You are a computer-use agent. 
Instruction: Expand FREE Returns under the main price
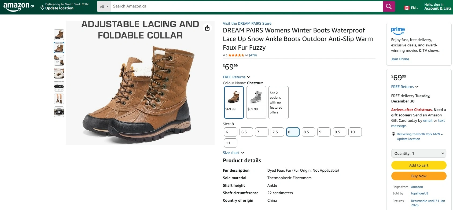[236, 77]
